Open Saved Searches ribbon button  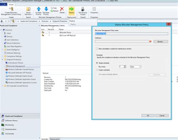28,11
